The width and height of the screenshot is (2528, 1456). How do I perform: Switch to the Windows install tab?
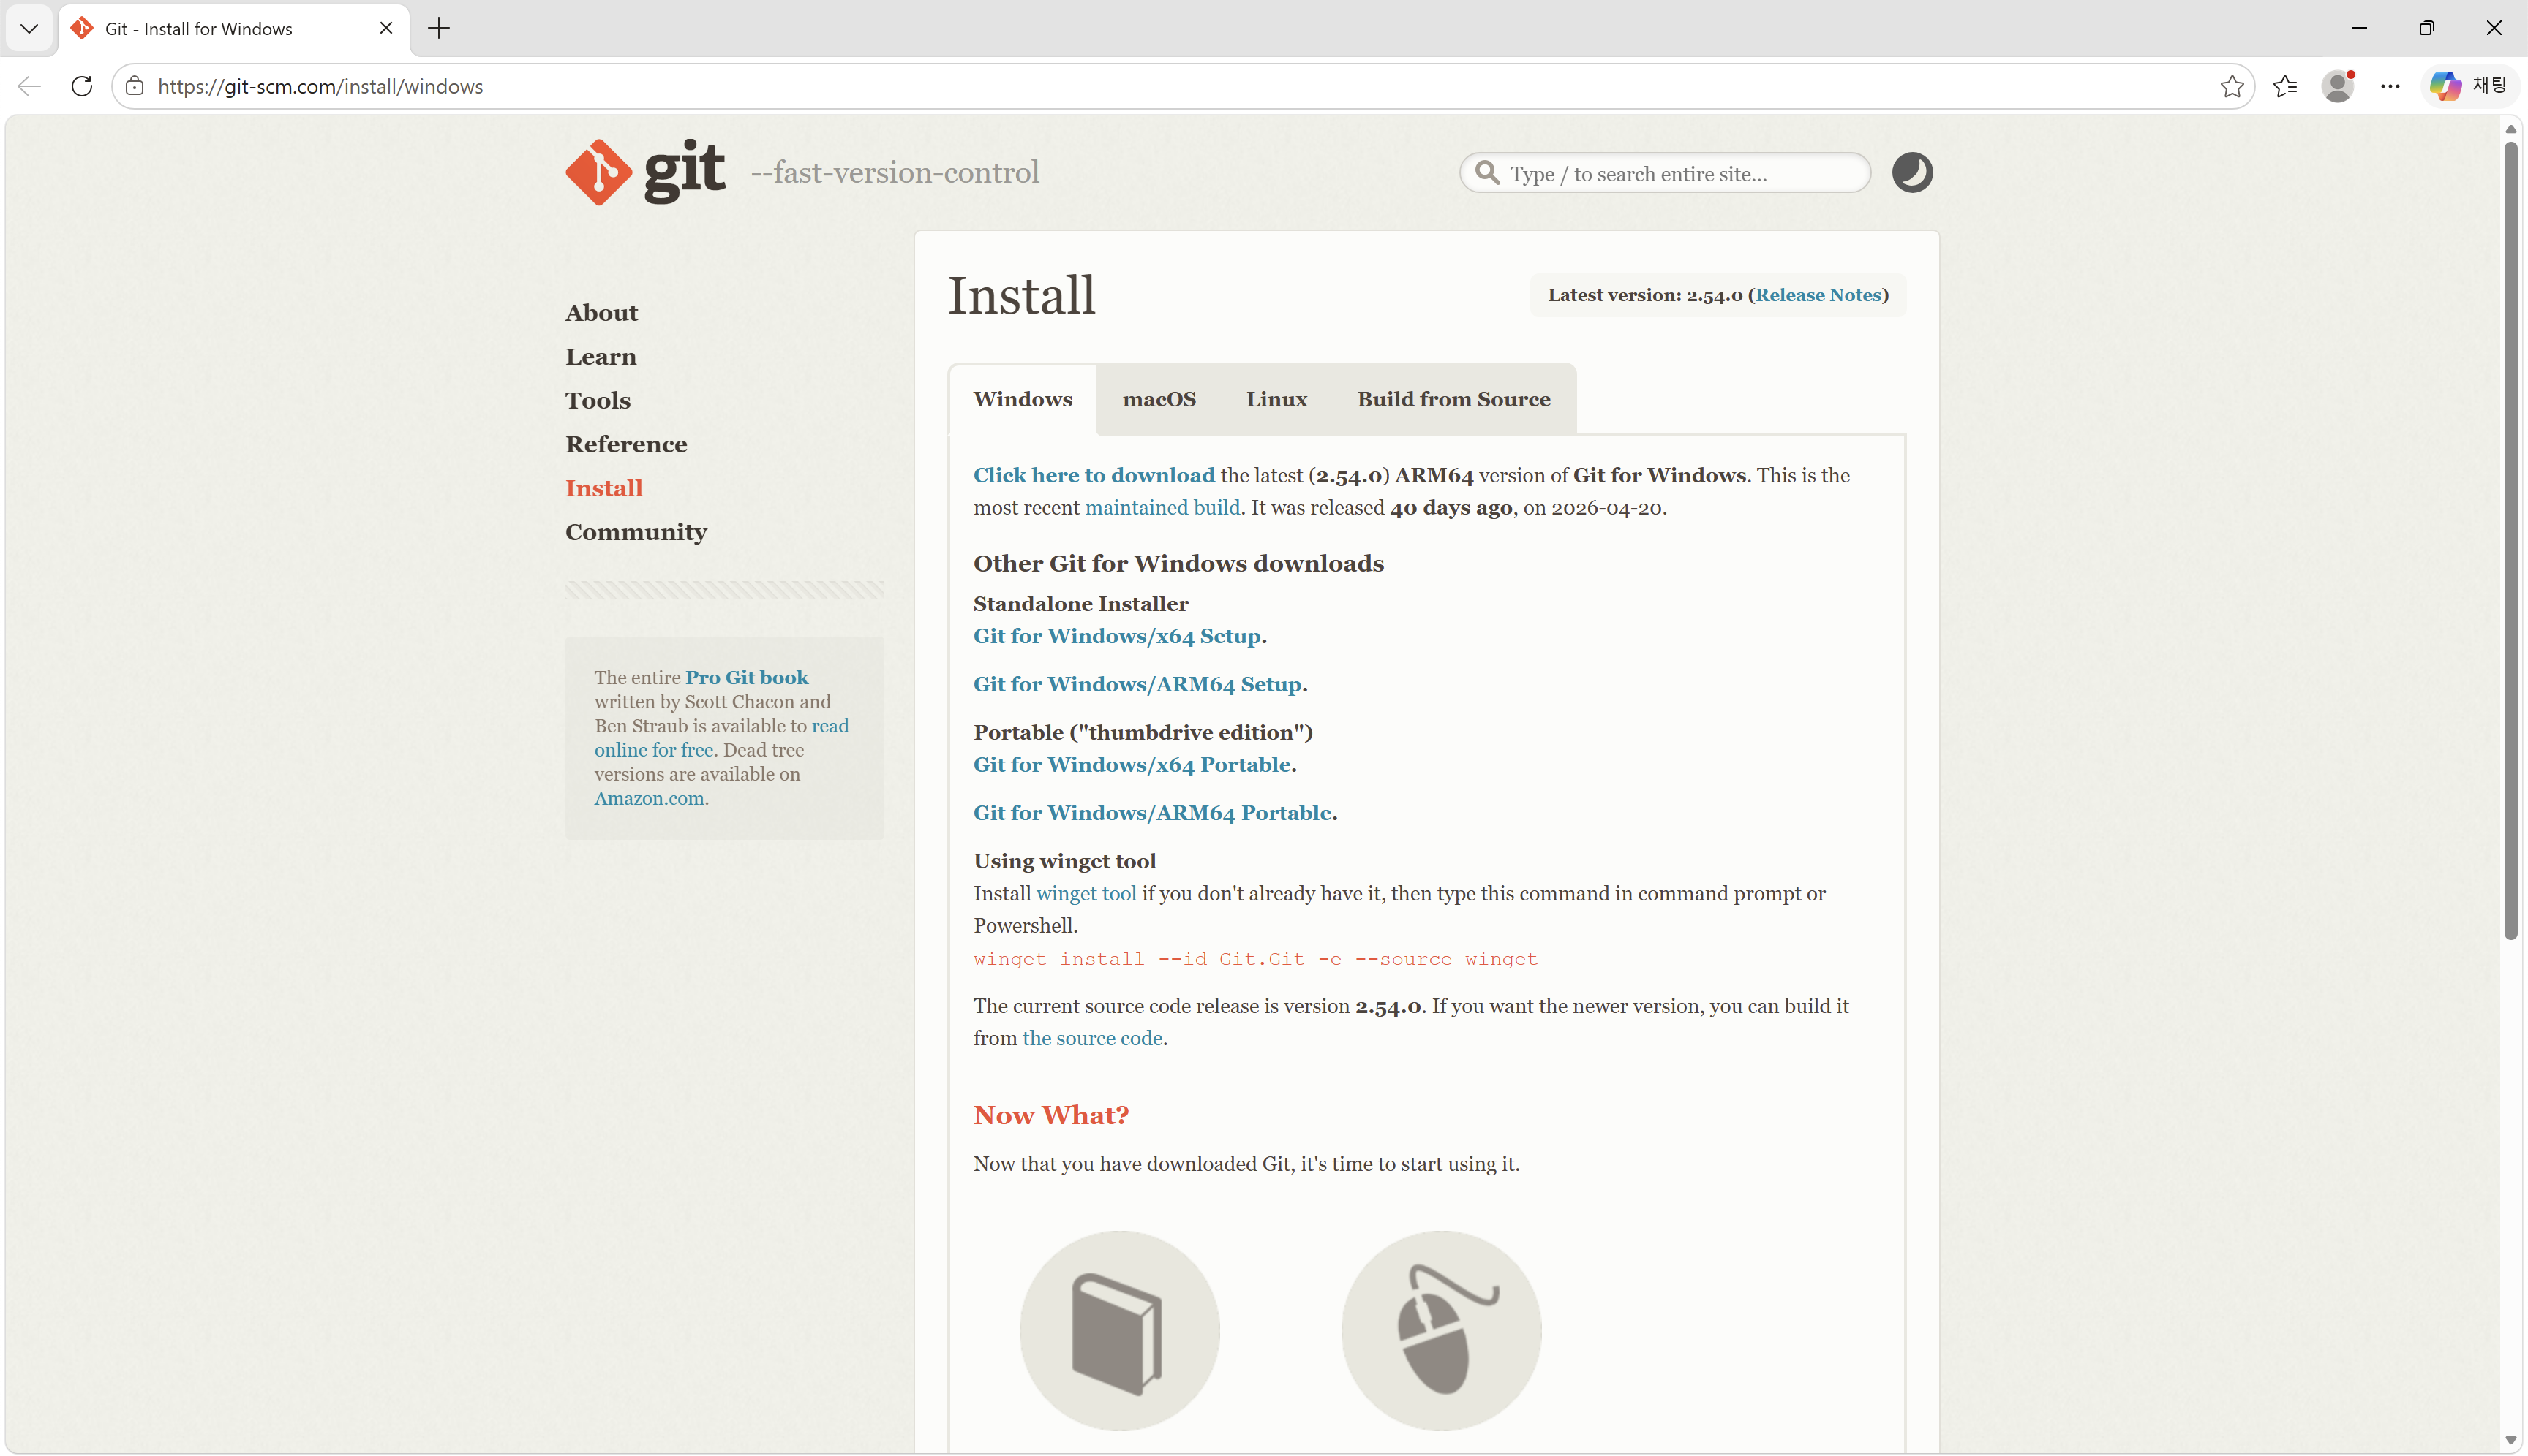[x=1022, y=399]
